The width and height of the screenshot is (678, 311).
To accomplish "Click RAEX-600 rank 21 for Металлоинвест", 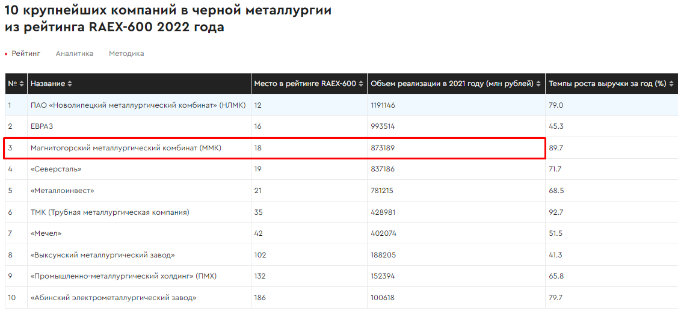I will point(258,190).
